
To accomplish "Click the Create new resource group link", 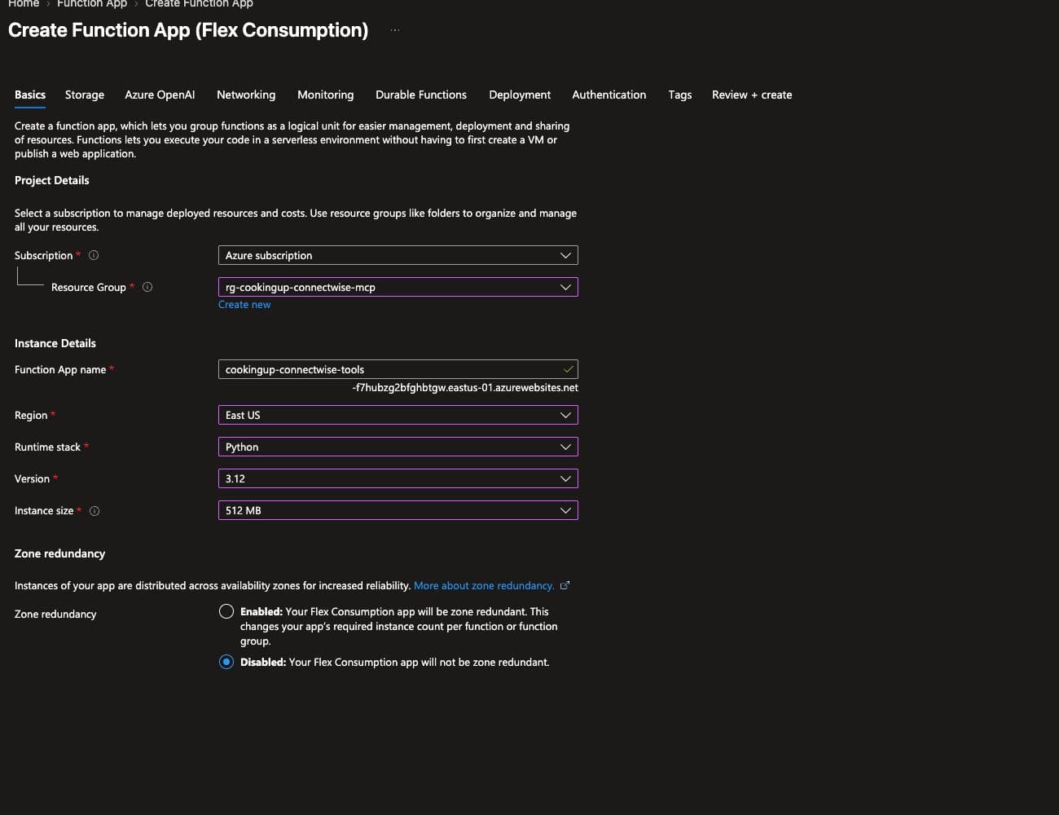I will [x=244, y=304].
